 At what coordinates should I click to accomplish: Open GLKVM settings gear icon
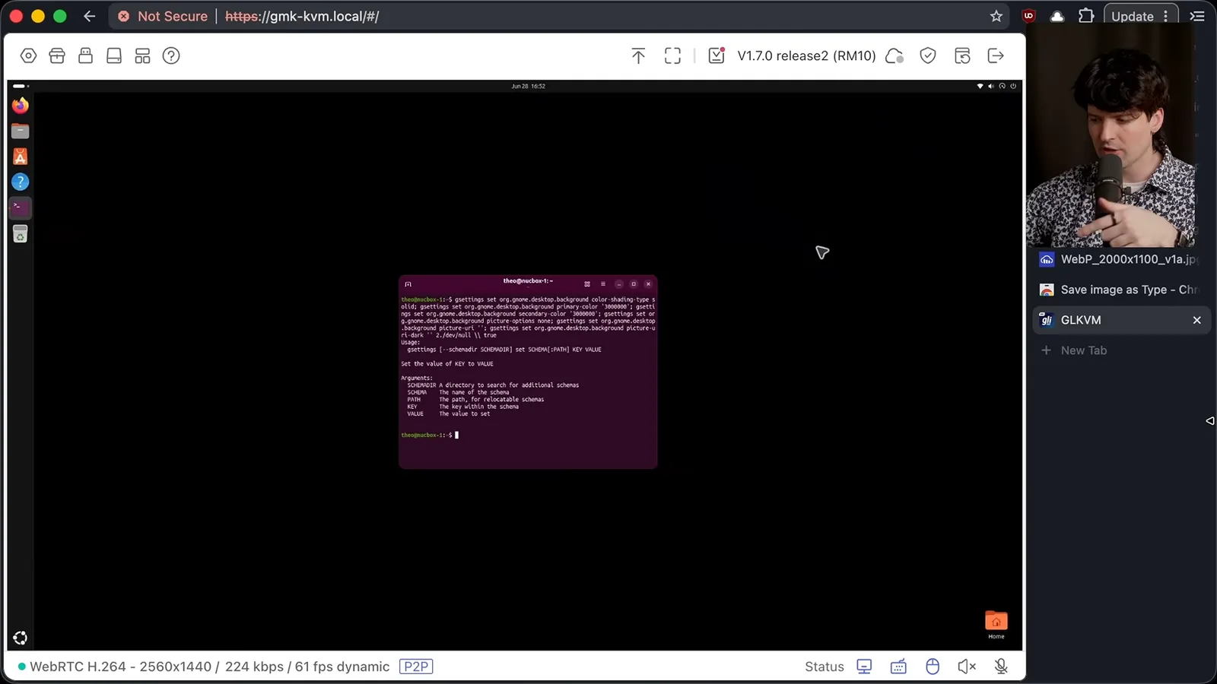click(x=28, y=55)
